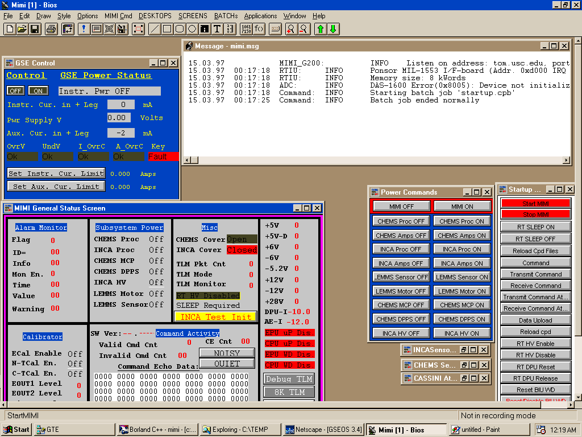Select the Text tool icon
Screen dimensions: 582x437
pyautogui.click(x=217, y=29)
